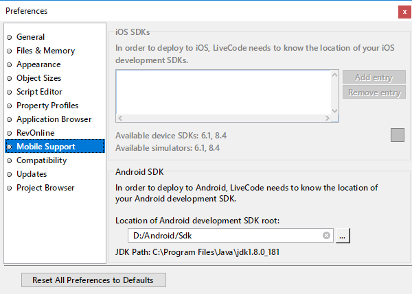
Task: Open Project Browser preferences
Action: click(45, 188)
